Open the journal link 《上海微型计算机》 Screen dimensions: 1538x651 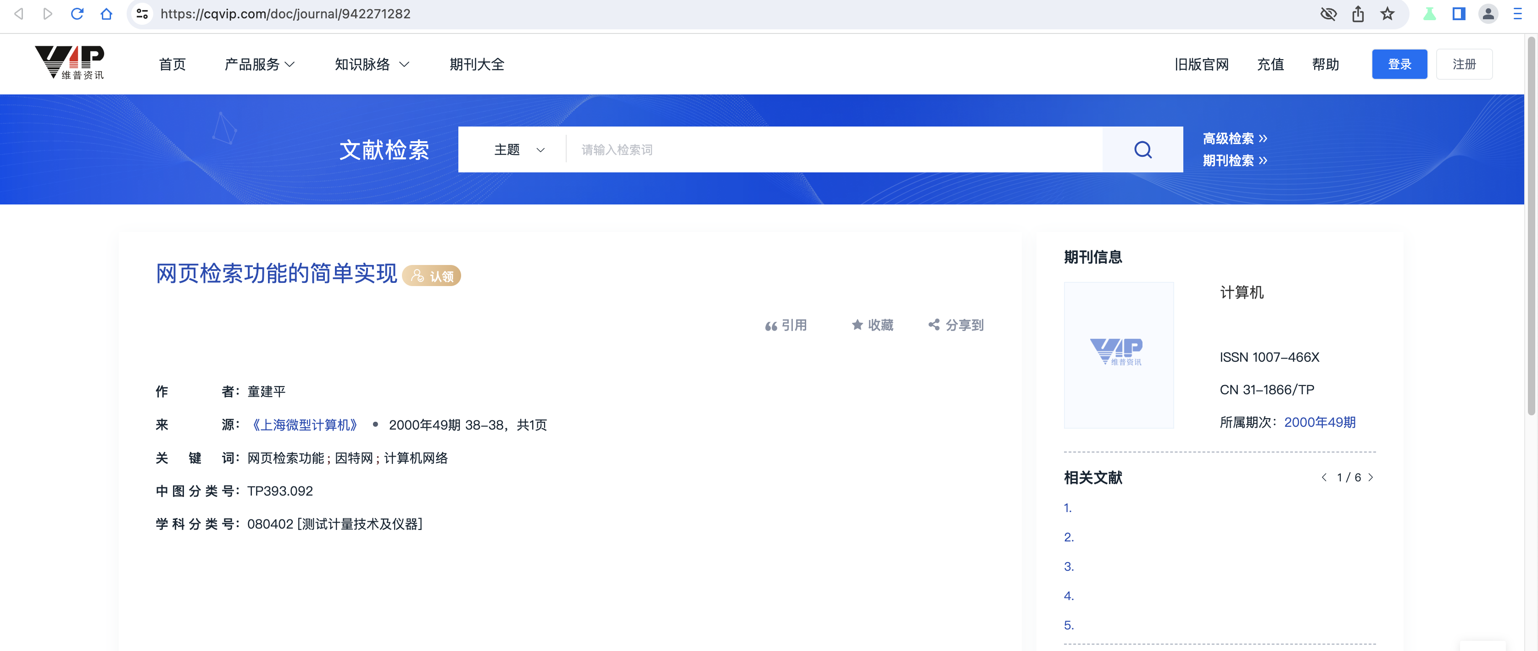coord(305,425)
